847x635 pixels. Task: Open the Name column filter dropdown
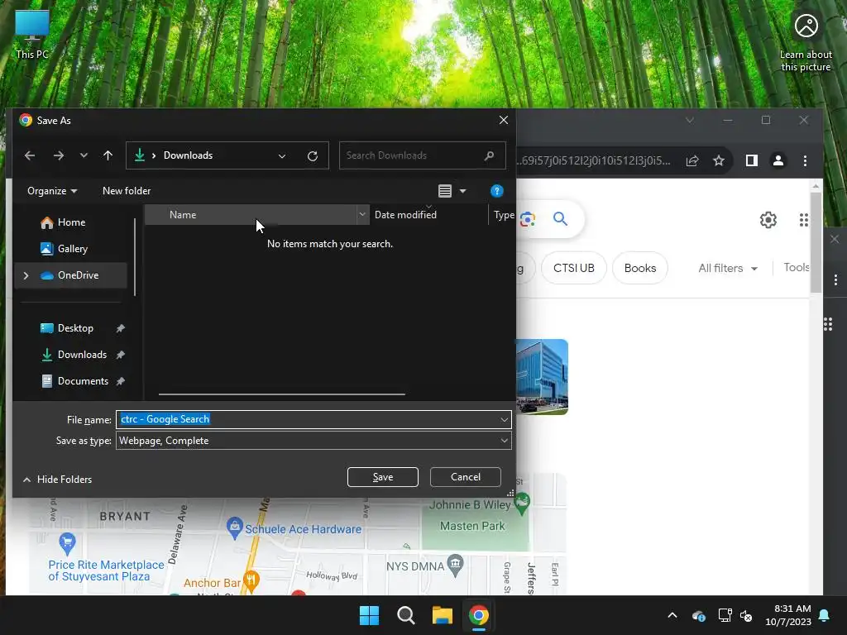(x=362, y=215)
